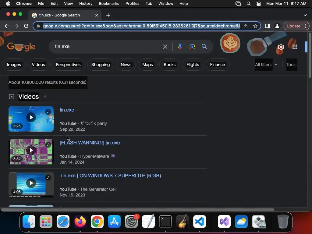Expand preview on the 4:06 video thumbnail

pyautogui.click(x=48, y=178)
